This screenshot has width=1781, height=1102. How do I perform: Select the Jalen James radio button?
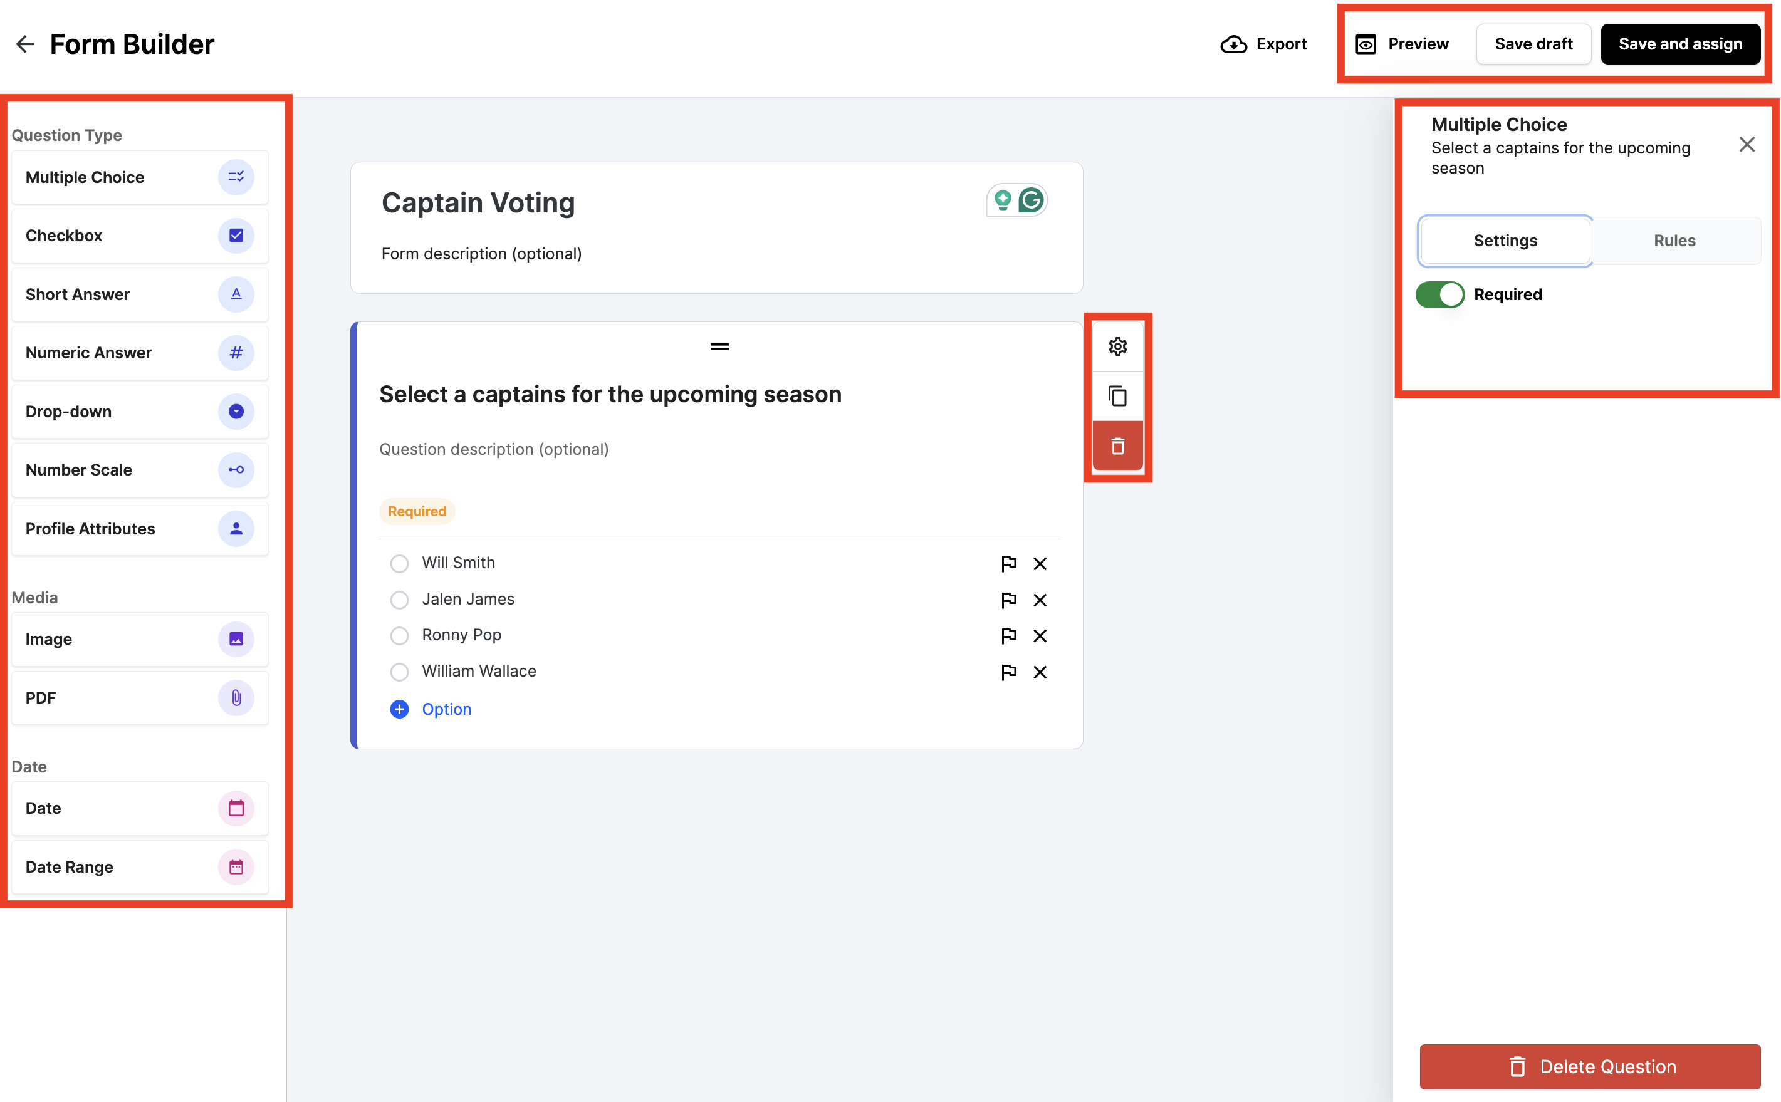[399, 599]
